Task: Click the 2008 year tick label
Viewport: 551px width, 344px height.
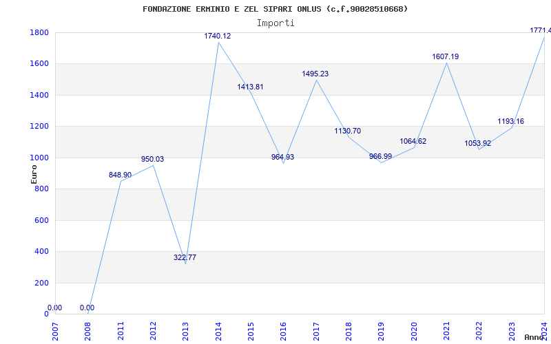Action: tap(88, 331)
